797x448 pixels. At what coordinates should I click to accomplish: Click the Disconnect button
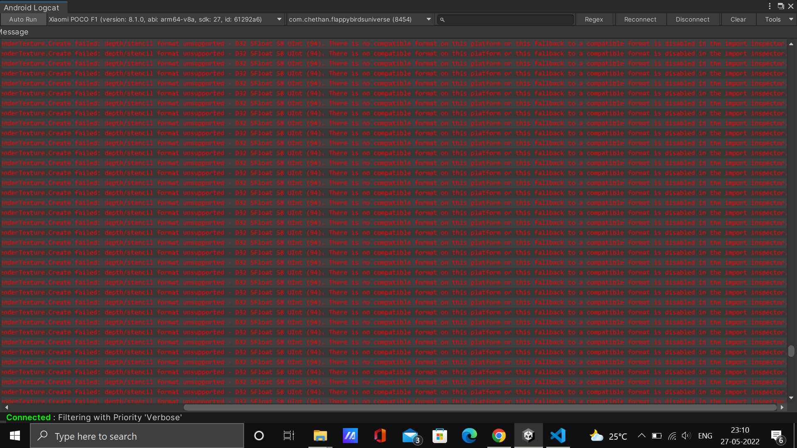(692, 19)
